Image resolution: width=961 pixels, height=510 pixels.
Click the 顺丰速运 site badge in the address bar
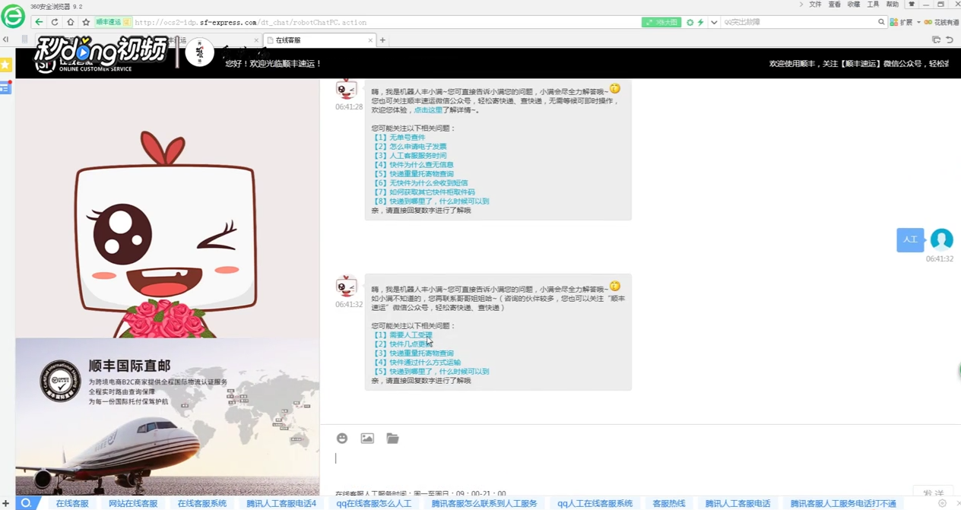tap(113, 22)
